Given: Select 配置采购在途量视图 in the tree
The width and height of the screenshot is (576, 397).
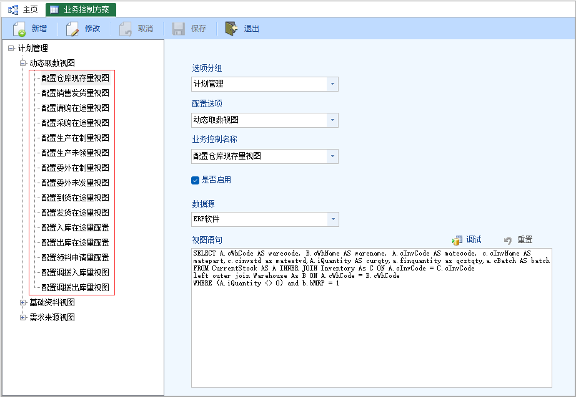Looking at the screenshot, I should 76,123.
